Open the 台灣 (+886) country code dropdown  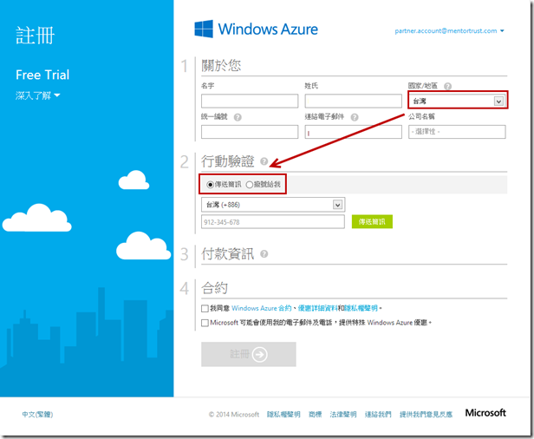point(273,205)
